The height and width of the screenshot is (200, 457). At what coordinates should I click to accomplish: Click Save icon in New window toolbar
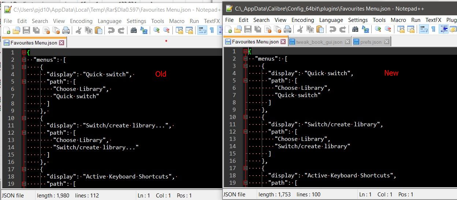(248, 29)
